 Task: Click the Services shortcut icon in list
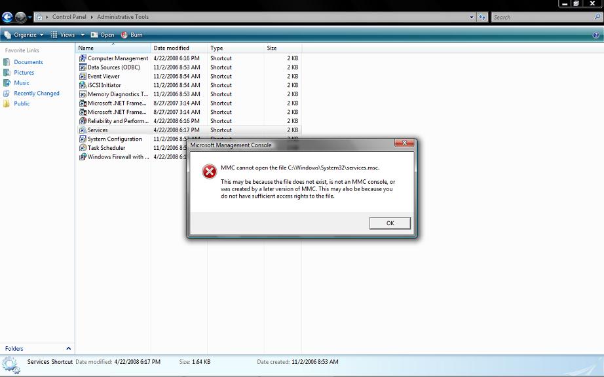coord(83,130)
